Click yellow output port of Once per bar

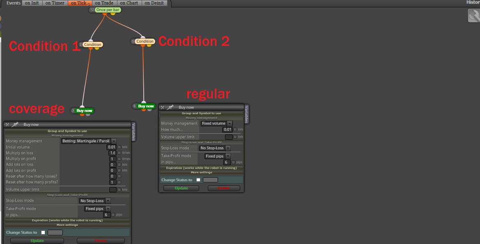pos(113,14)
